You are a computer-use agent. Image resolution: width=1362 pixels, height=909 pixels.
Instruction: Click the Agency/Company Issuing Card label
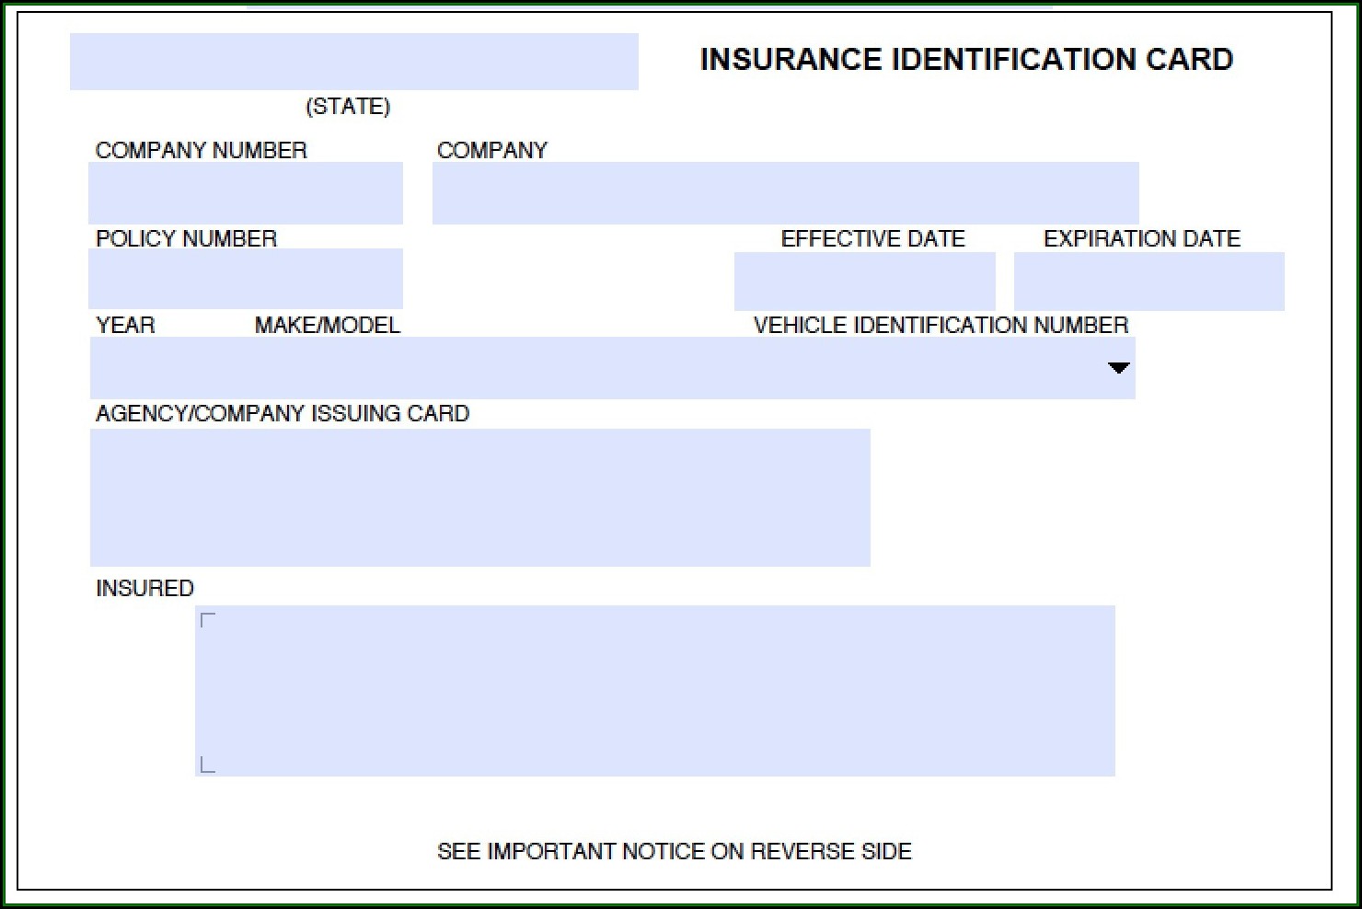283,413
